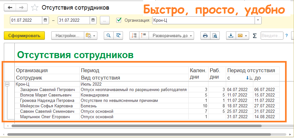Click the find next icon
Screen dimensions: 294x138
click(x=118, y=35)
